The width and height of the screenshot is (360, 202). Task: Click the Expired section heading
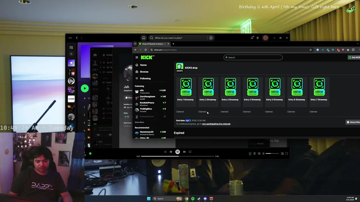tap(179, 133)
